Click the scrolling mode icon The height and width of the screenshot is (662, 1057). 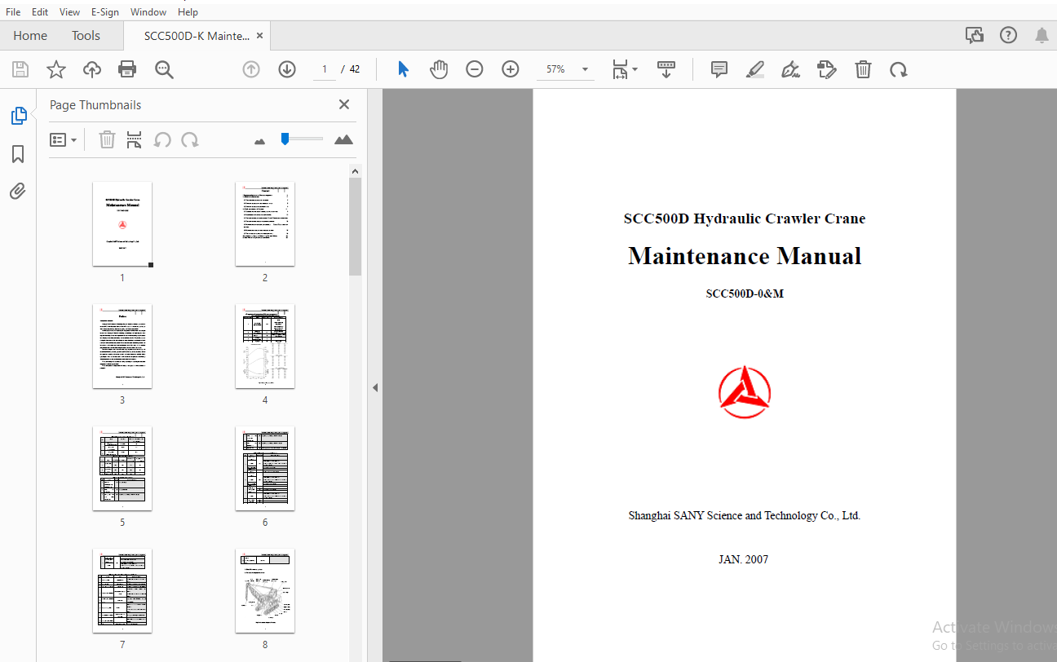666,69
